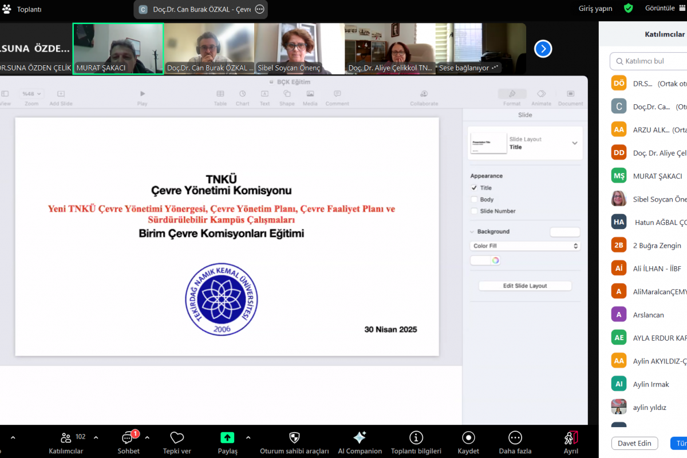Click the Ayrıl leave meeting icon
Screen dimensions: 687x458
pos(571,438)
